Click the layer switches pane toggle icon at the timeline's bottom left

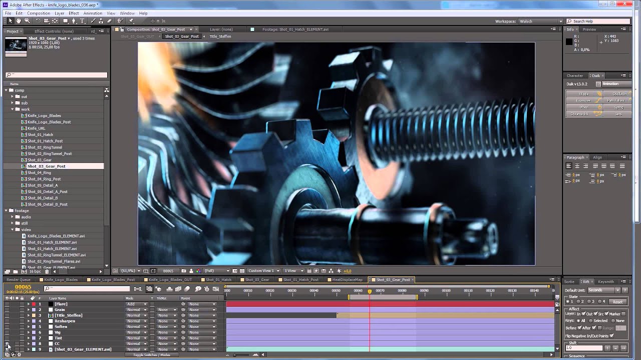(x=7, y=354)
